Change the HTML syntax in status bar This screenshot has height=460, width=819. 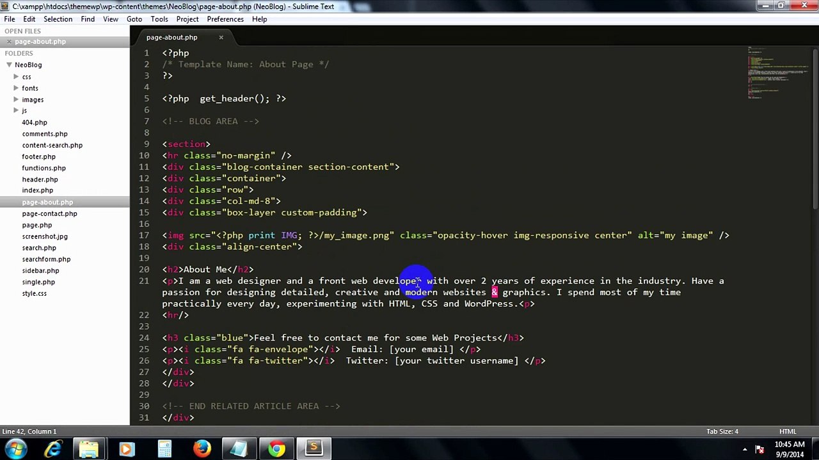click(788, 431)
